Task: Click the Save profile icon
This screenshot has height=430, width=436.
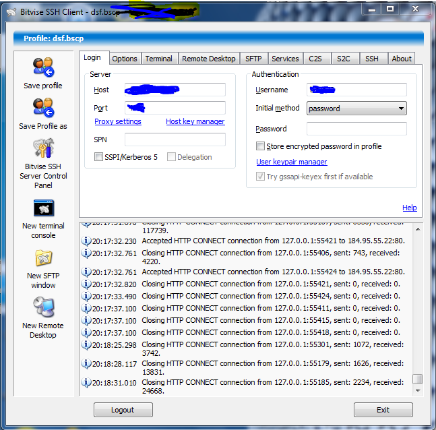Action: (43, 67)
